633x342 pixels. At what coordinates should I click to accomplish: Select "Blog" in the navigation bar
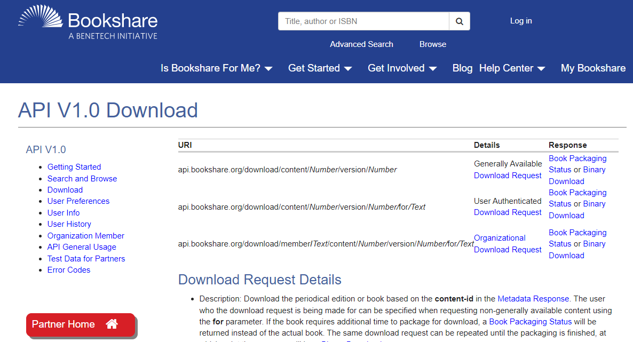coord(462,68)
